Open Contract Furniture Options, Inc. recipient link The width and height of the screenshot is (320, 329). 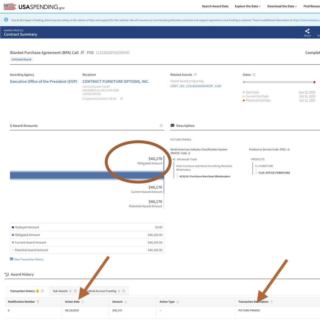point(116,81)
